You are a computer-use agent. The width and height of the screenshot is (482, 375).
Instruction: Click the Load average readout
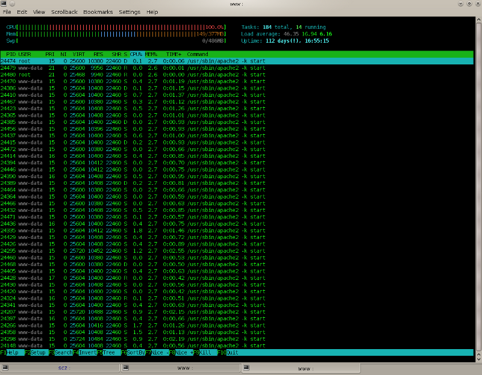(x=287, y=34)
